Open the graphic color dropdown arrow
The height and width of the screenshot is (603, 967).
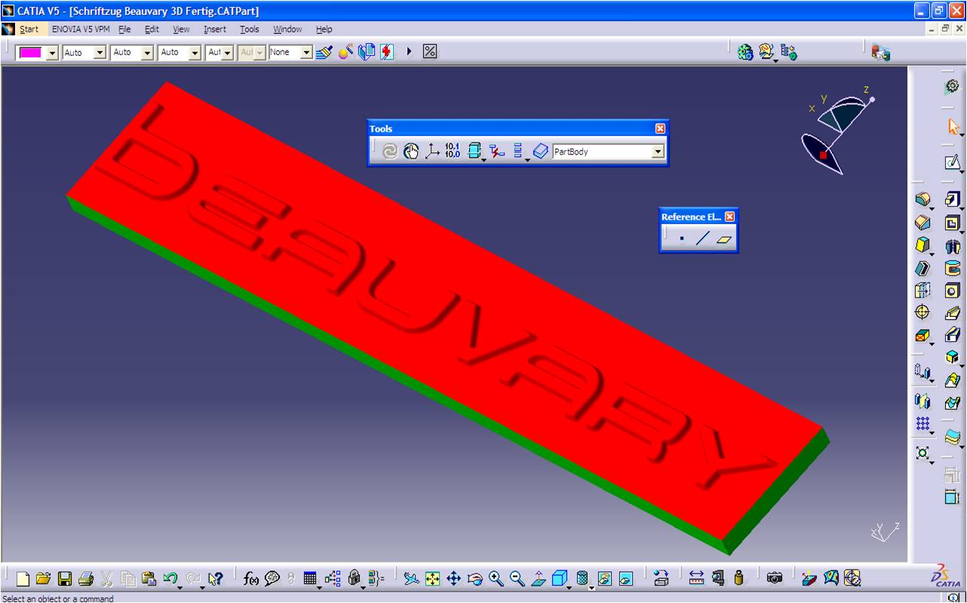point(52,53)
